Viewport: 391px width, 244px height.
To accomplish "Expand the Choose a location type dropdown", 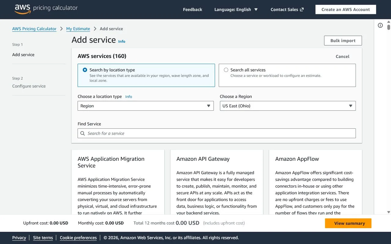I will pyautogui.click(x=145, y=106).
